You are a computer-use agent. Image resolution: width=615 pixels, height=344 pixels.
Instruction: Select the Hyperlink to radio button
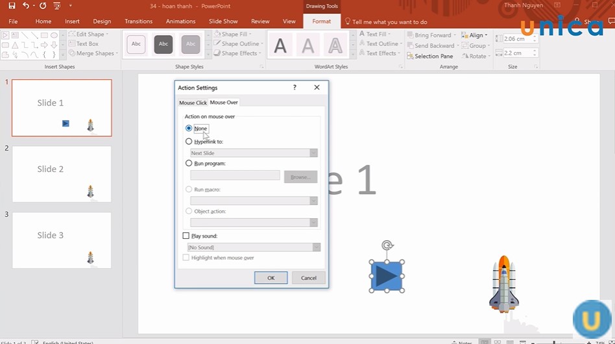coord(189,141)
